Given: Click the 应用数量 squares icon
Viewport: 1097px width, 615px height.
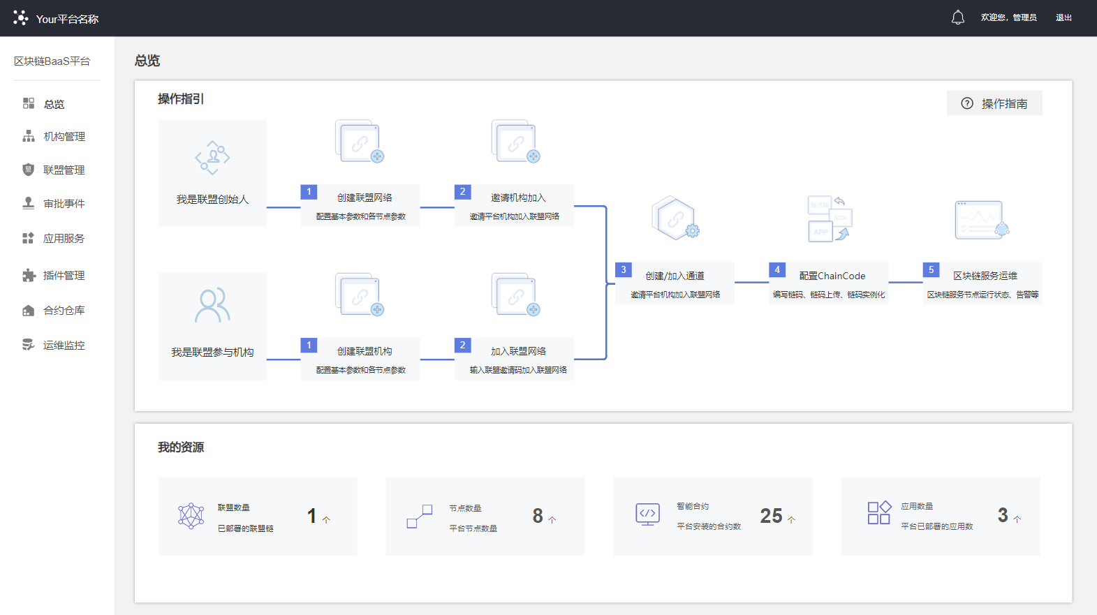Looking at the screenshot, I should [879, 513].
